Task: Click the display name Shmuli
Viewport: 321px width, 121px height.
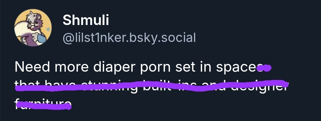Action: tap(86, 20)
